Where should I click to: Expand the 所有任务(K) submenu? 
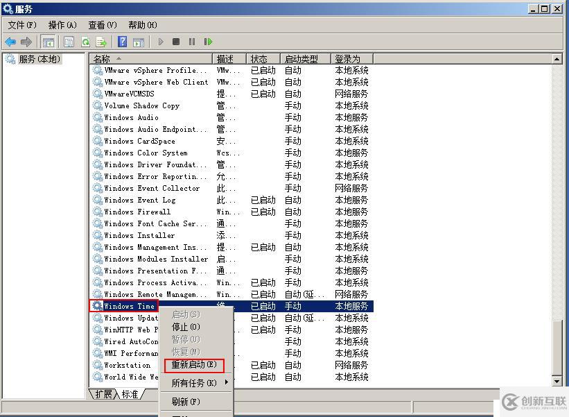(x=196, y=382)
